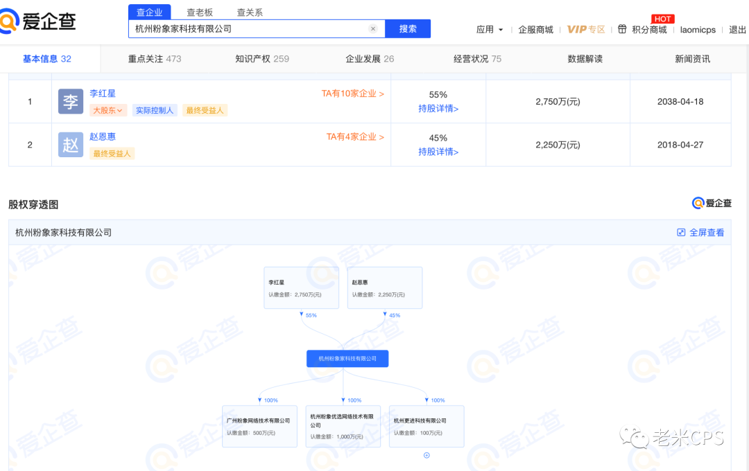Clear the search box with the X icon

[373, 28]
